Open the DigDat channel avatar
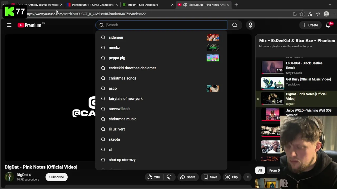337x189 pixels. tap(9, 177)
